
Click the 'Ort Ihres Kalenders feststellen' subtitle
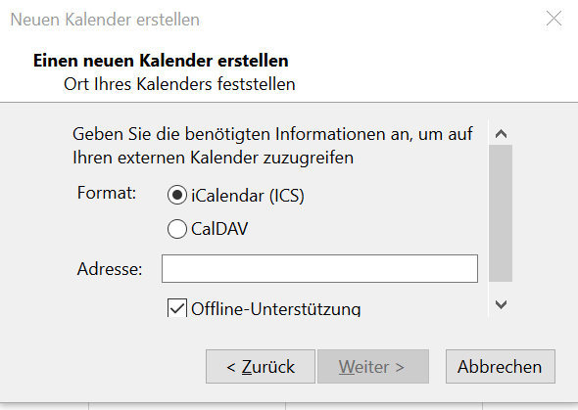[179, 84]
